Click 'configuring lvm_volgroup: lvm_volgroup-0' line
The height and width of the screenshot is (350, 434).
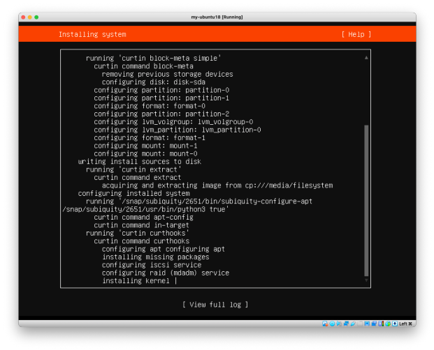[x=173, y=122]
